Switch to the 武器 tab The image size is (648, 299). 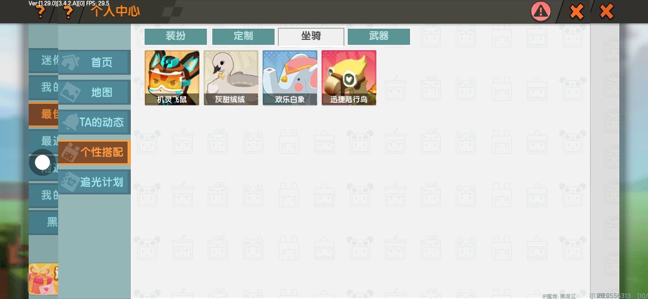click(x=379, y=37)
